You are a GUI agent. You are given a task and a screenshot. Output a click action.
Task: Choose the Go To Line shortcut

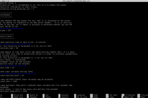(x=82, y=97)
